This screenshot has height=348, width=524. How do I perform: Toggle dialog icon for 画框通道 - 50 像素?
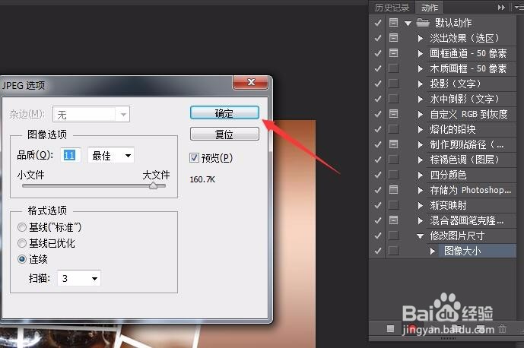[394, 53]
